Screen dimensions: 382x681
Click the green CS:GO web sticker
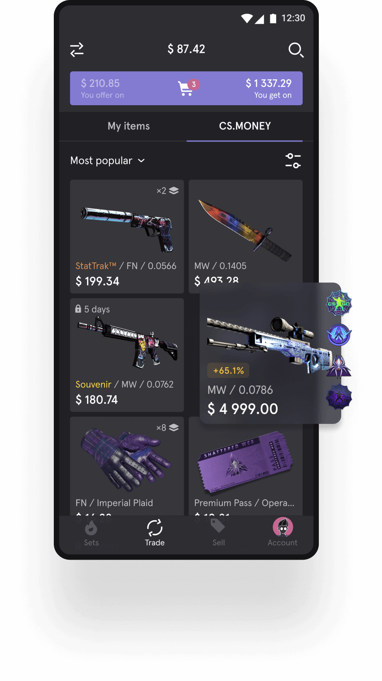coord(339,303)
